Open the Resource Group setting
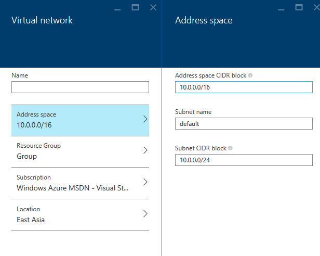 coord(80,152)
